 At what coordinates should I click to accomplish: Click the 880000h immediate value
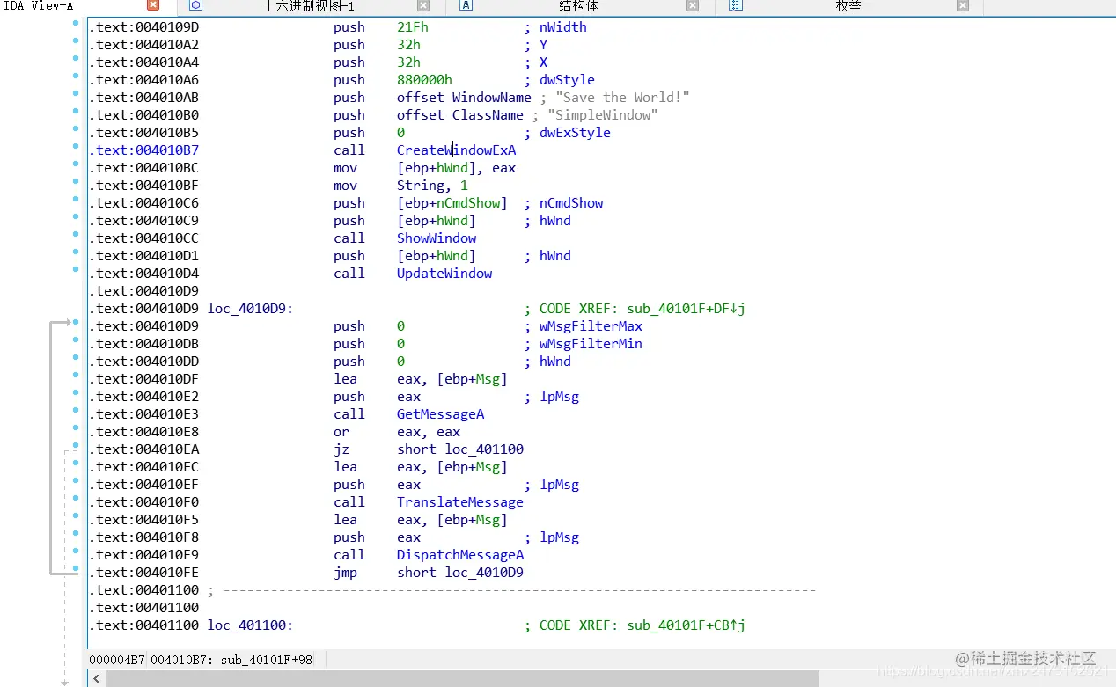(x=424, y=80)
